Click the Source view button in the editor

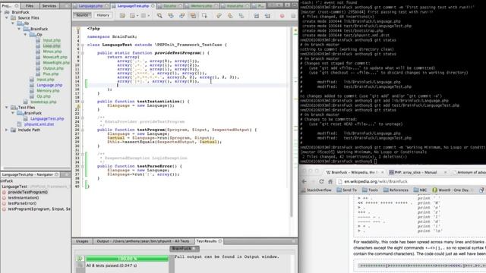coord(82,15)
